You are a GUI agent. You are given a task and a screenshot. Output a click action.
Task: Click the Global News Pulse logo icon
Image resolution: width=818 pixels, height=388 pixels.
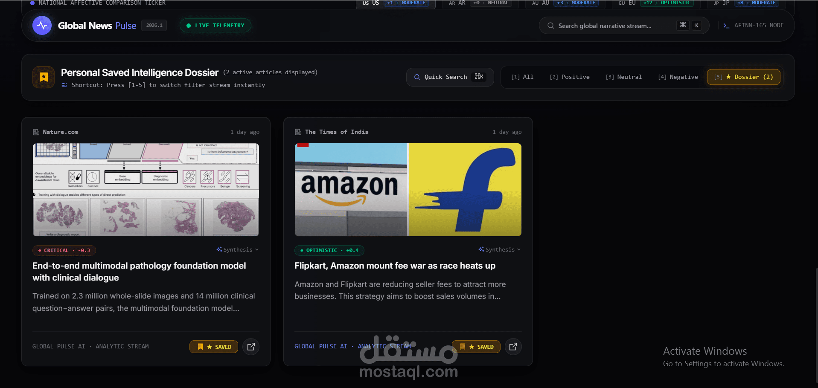coord(42,26)
